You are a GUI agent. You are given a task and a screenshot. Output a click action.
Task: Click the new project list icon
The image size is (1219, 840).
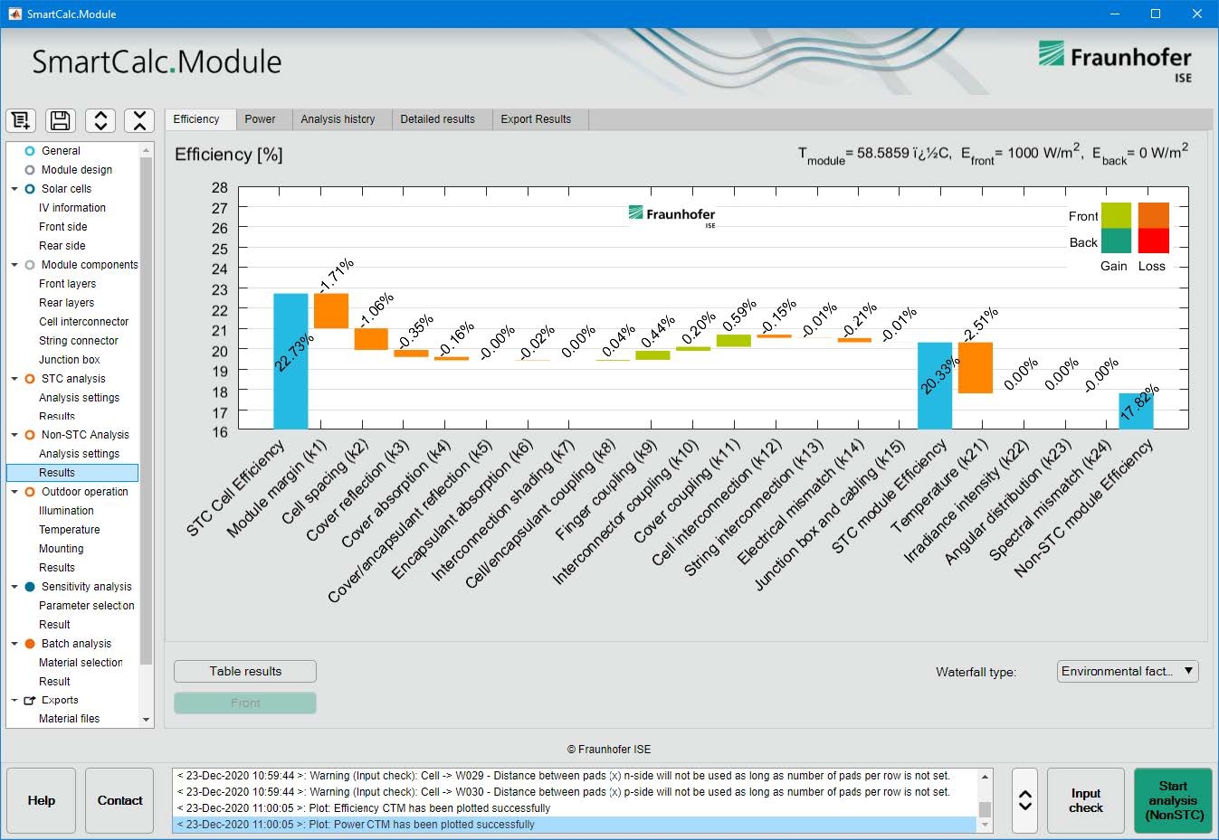tap(21, 120)
